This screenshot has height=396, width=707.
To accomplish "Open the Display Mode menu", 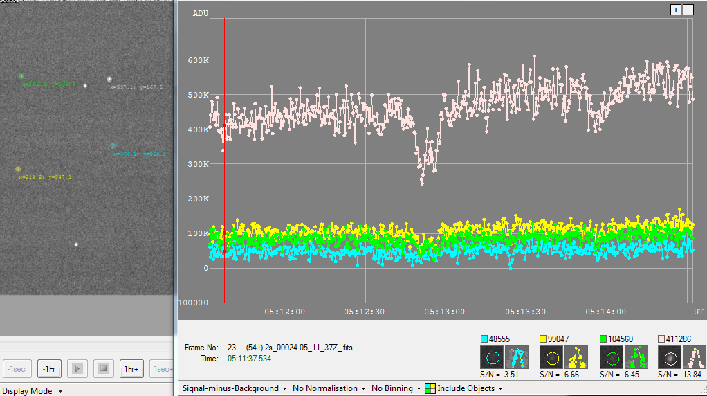I will click(x=33, y=390).
